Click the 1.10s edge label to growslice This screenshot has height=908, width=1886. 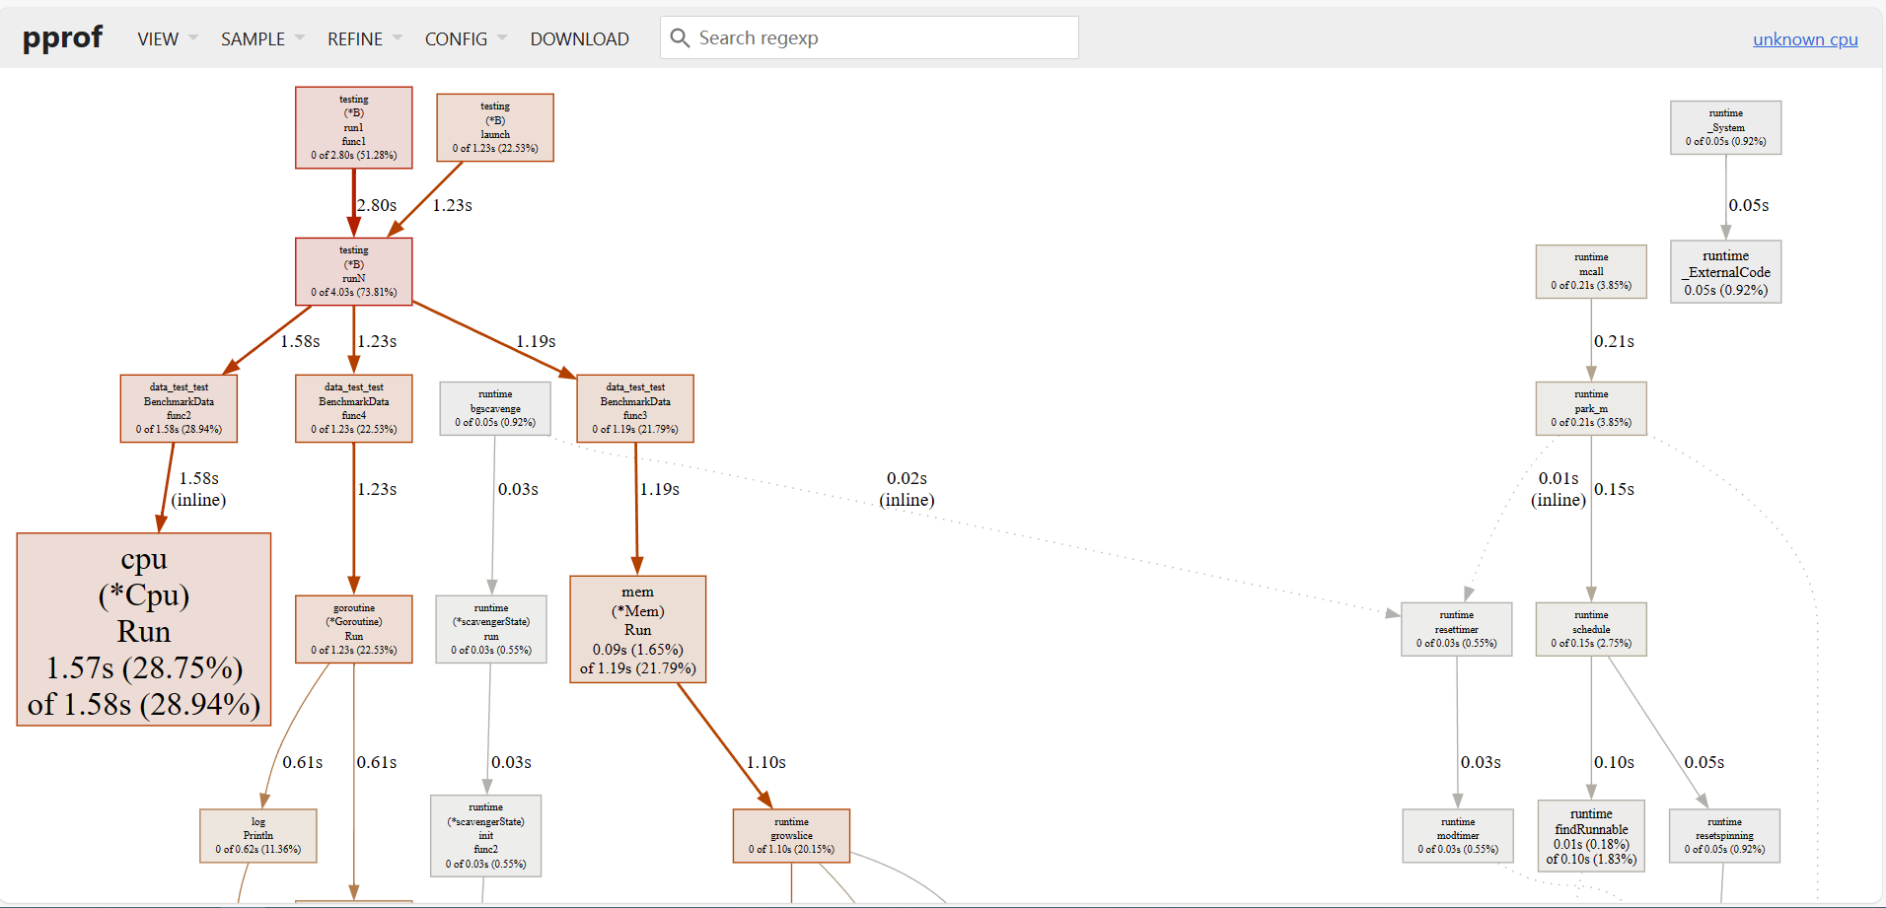tap(766, 762)
